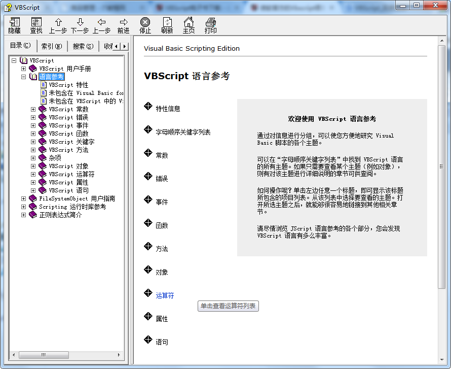Click the horizontal scrollbar in the tree pane

click(x=45, y=355)
